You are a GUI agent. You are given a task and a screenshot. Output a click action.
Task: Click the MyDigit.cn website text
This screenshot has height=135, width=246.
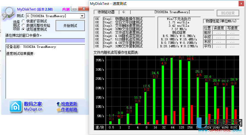[x=33, y=109]
